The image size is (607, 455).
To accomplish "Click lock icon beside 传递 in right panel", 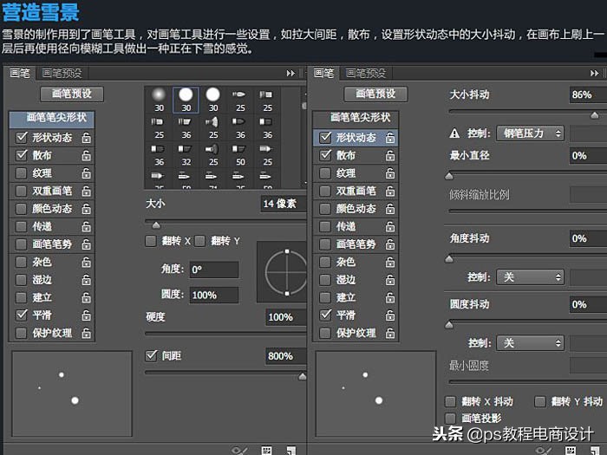I will (x=390, y=227).
